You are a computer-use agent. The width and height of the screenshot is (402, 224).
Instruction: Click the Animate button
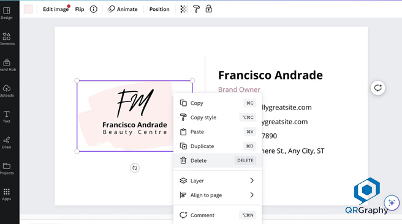coord(123,9)
